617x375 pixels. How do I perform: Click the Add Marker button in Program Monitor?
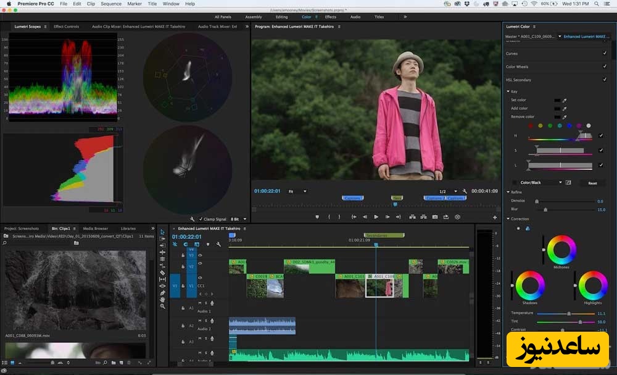click(317, 217)
